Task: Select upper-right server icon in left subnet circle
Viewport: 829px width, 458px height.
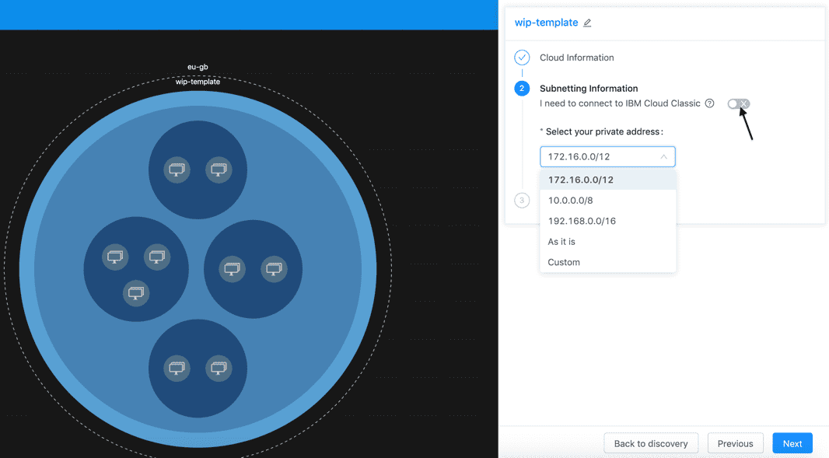Action: tap(157, 257)
